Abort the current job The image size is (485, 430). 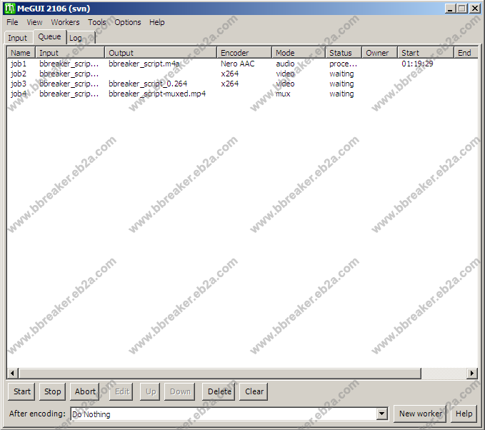click(85, 391)
